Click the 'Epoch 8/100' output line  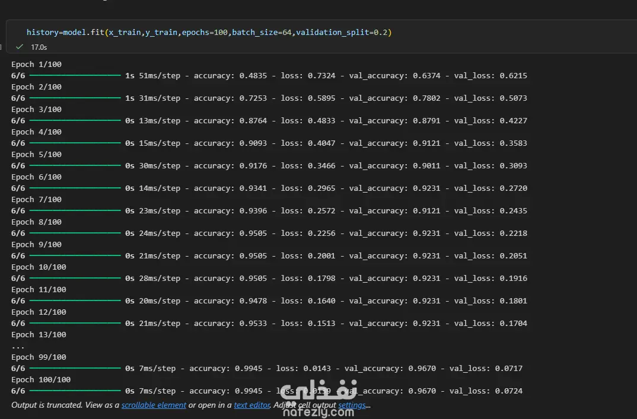click(37, 222)
